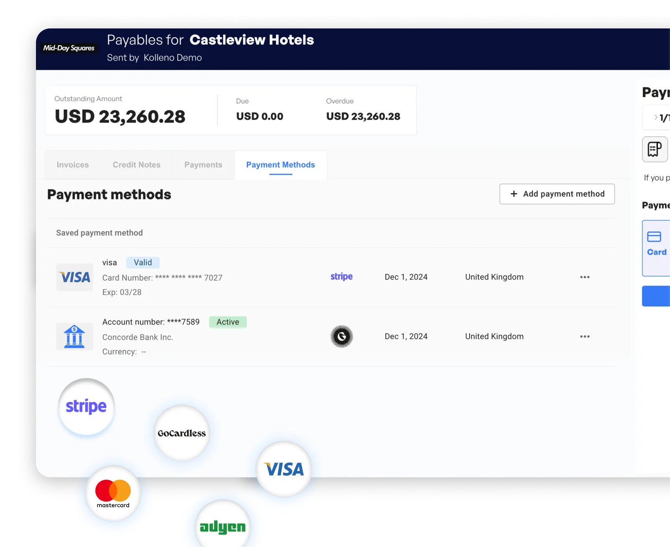Select the Card payment option icon
The height and width of the screenshot is (547, 670).
pos(654,237)
